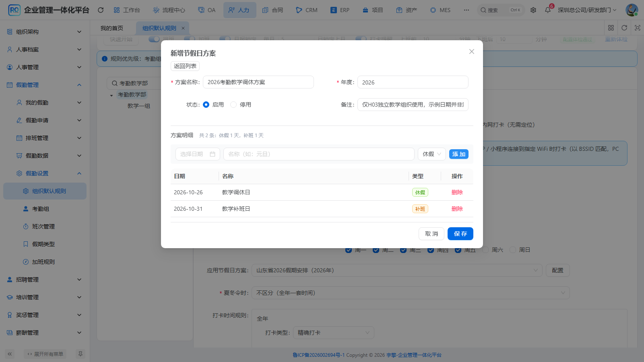The image size is (644, 362).
Task: Click the 方案名称 input field
Action: [258, 82]
